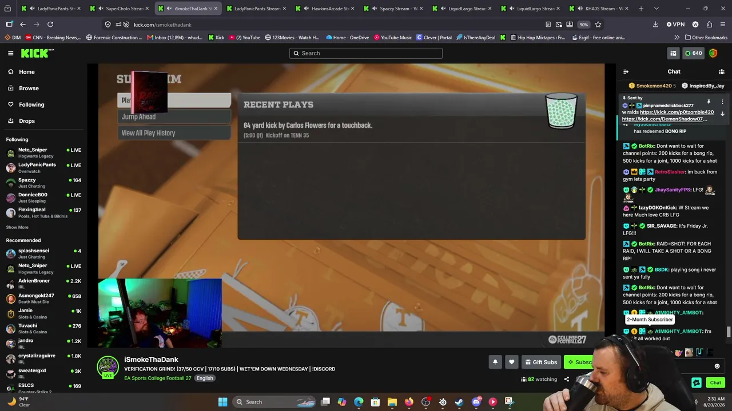Viewport: 732px width, 411px height.
Task: Open LadyPanicPants channel in Following list
Action: (43, 167)
